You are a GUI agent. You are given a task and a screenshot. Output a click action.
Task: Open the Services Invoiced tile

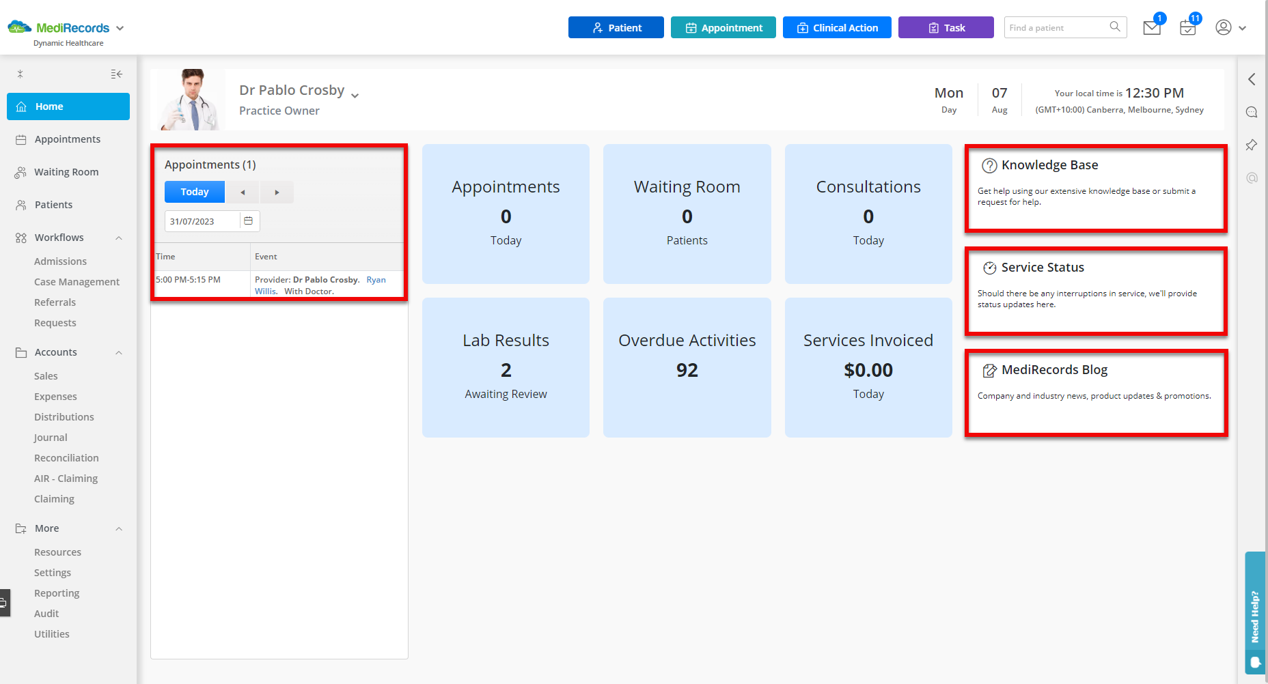coord(868,367)
